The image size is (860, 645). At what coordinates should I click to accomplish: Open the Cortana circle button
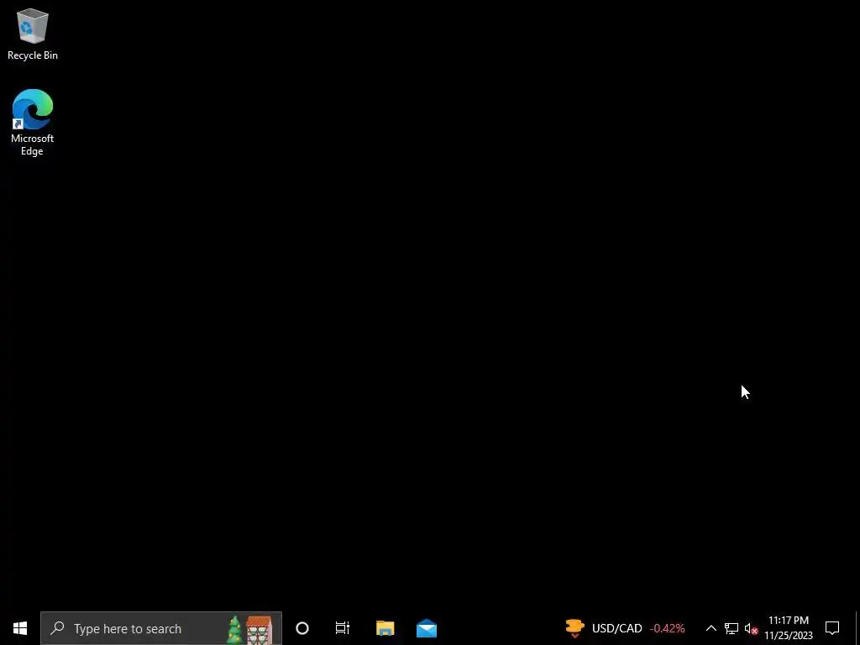(x=302, y=628)
